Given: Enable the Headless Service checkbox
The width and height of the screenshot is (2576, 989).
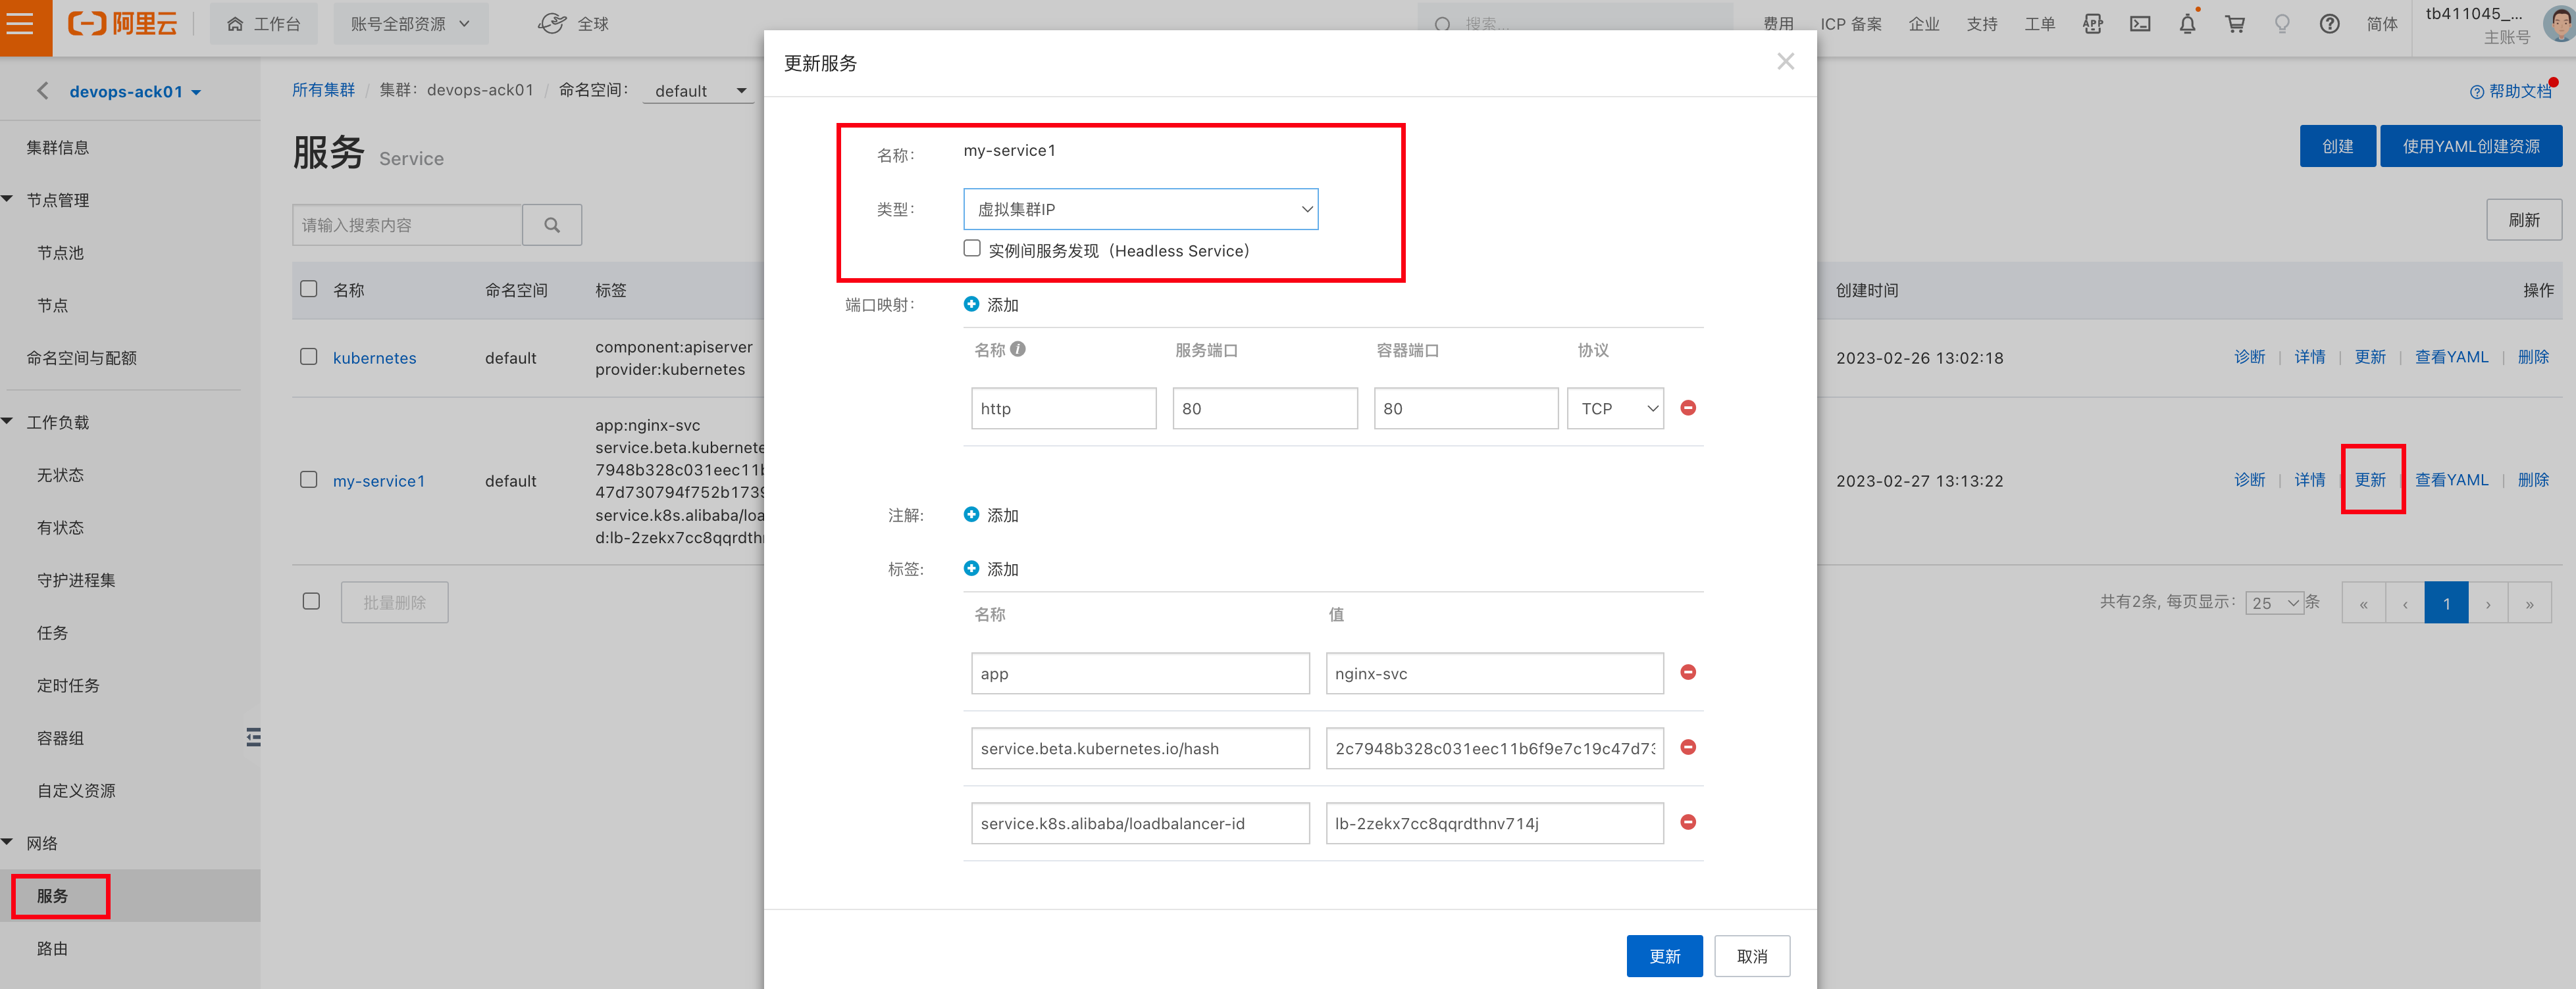Looking at the screenshot, I should coord(972,248).
